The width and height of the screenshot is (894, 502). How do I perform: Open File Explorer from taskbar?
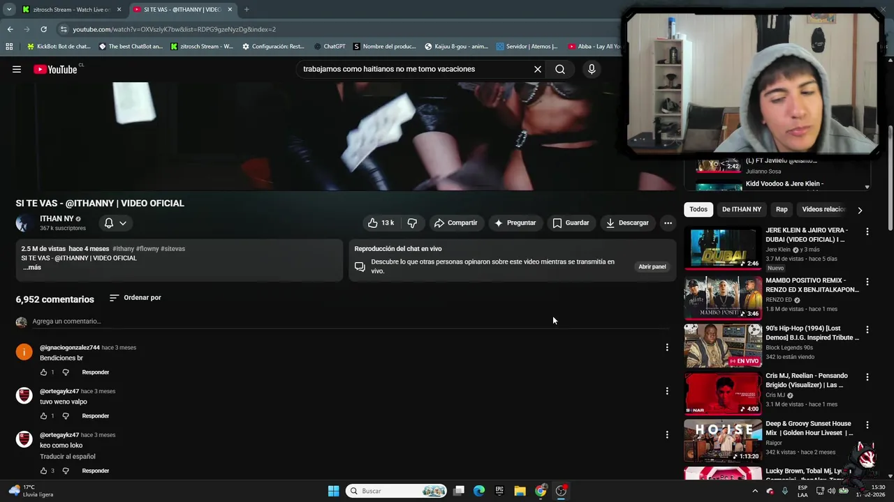(x=520, y=491)
